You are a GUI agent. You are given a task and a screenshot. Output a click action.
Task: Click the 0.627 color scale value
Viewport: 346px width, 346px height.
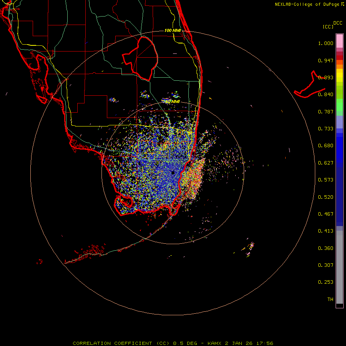pos(326,163)
